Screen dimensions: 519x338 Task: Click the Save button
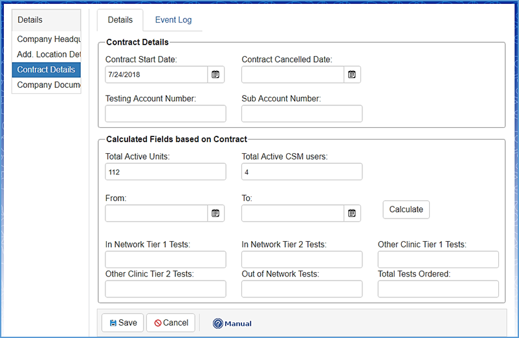coord(123,322)
